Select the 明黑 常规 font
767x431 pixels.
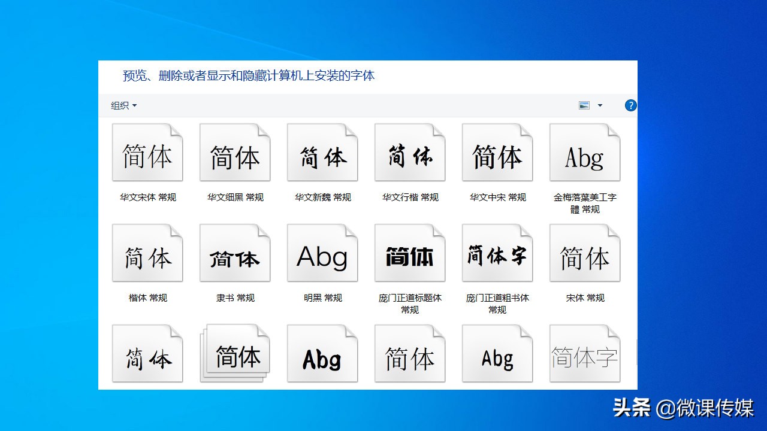click(322, 253)
